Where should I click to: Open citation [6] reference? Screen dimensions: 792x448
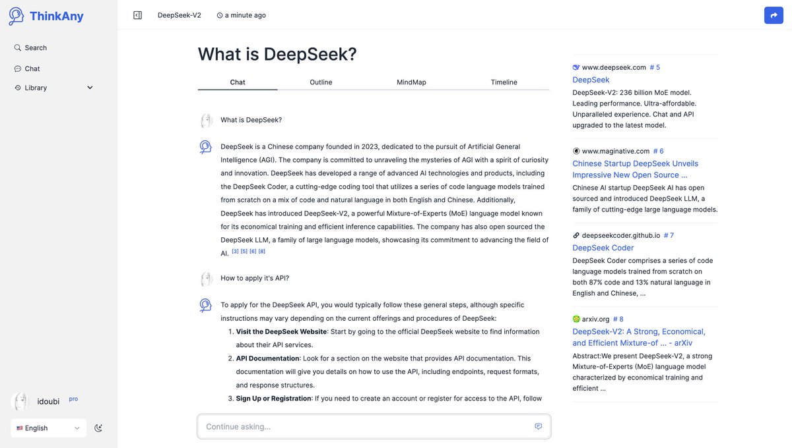[x=253, y=252]
